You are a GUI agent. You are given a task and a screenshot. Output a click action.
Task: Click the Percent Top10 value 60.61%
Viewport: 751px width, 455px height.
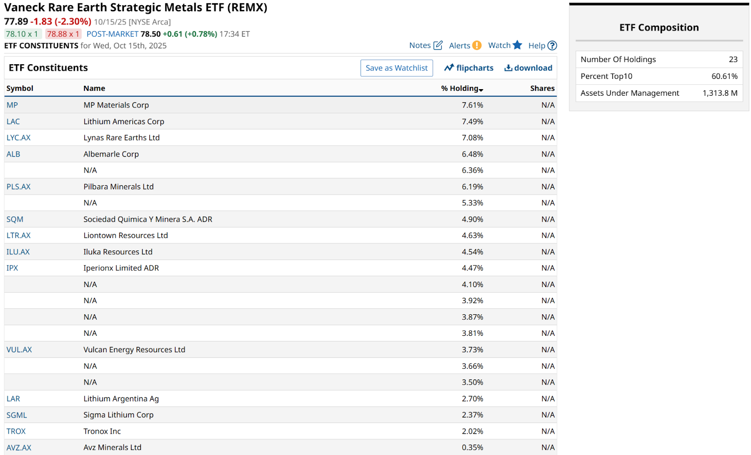coord(724,76)
